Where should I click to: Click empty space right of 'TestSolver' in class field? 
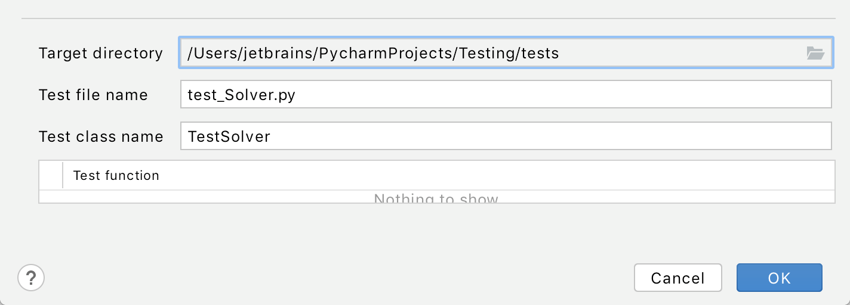[x=549, y=136]
